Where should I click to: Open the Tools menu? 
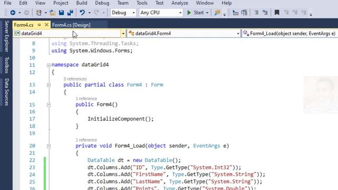click(x=142, y=3)
